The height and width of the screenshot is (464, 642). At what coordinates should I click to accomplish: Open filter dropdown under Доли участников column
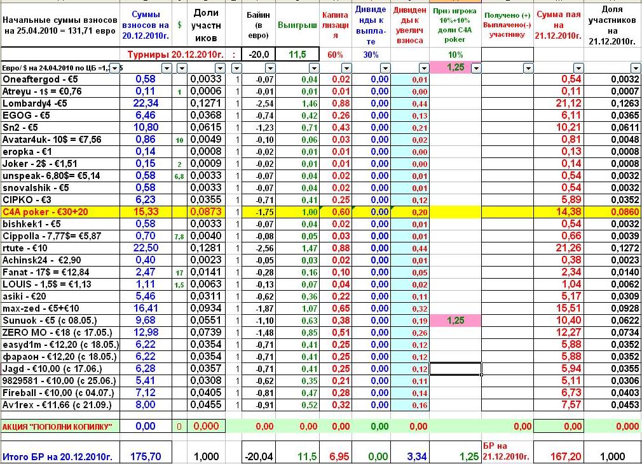[221, 69]
